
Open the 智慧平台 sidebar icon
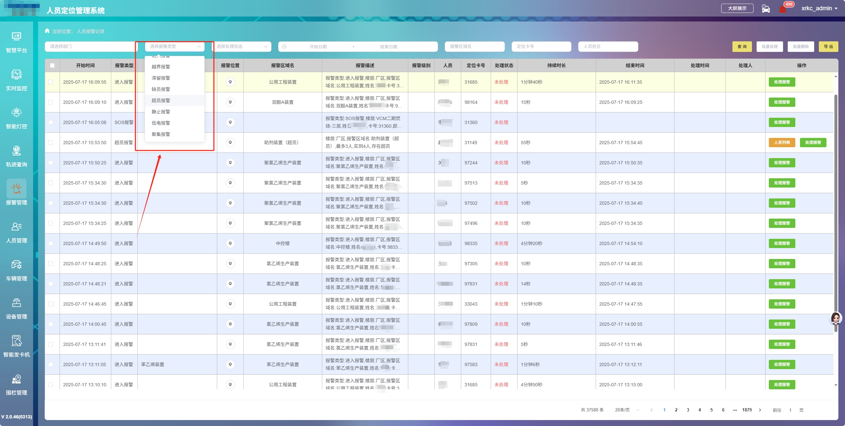(x=16, y=36)
